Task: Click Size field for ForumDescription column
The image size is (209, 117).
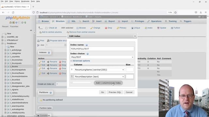Action: pyautogui.click(x=130, y=77)
